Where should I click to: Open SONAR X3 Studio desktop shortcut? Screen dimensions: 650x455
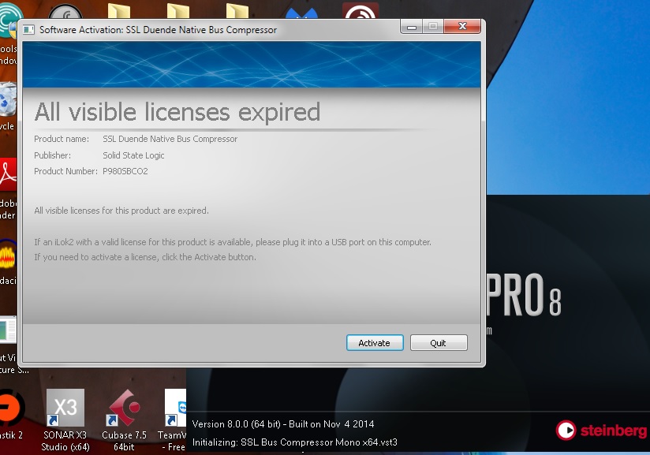click(x=65, y=420)
